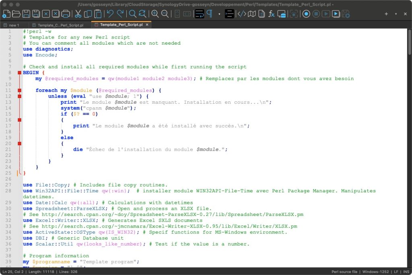Toggle distraction-free monitoring icon

294,14
